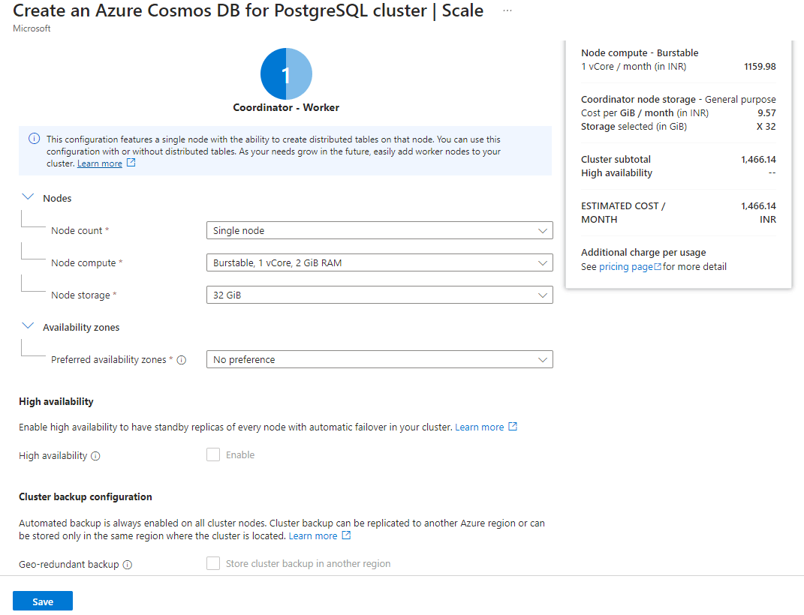Open the Node storage dropdown
Screen dimensions: 804x615
point(379,295)
